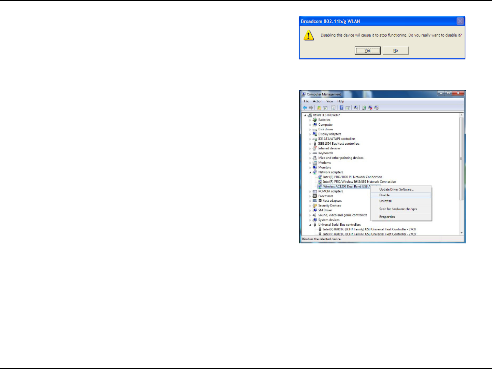Click the vertical scrollbar thumb in device tree

coord(462,159)
